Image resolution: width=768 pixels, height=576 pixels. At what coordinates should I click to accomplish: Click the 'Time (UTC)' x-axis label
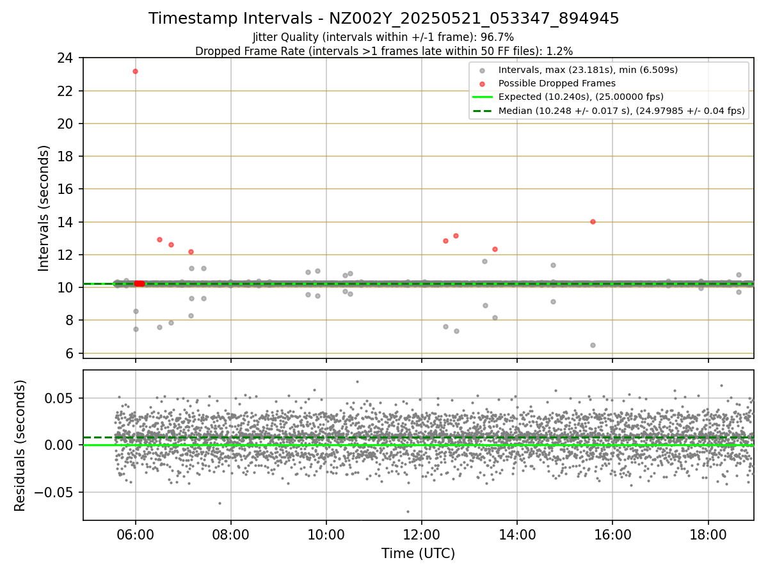[418, 554]
